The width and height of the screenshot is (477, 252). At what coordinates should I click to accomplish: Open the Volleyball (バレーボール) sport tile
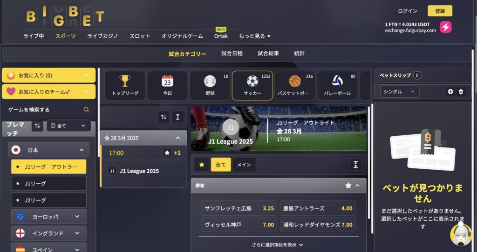(x=337, y=86)
